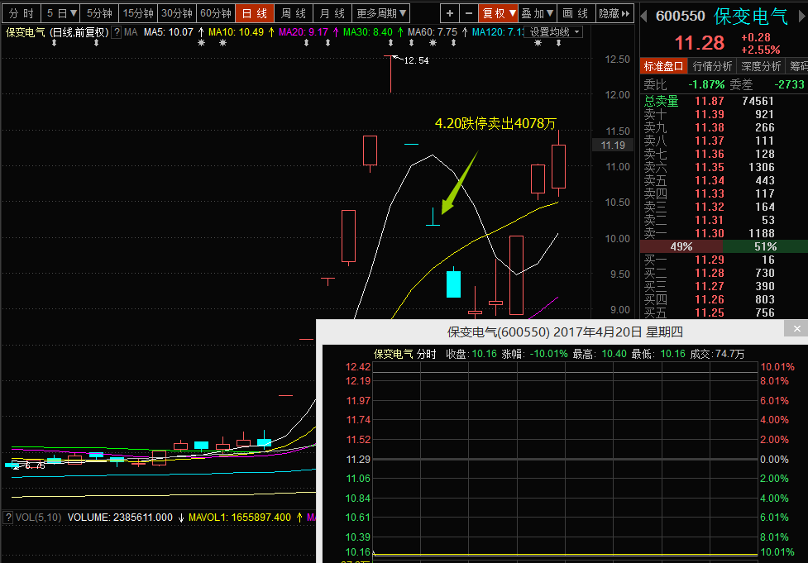The image size is (808, 563).
Task: Expand the 5日 period dropdown
Action: pos(62,13)
